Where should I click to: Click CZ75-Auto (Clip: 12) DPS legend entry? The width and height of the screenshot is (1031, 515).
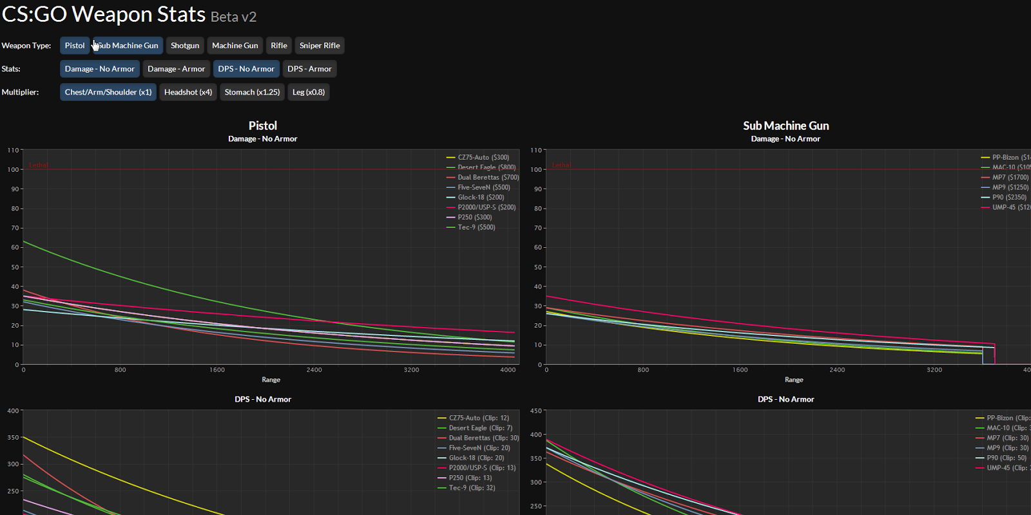[473, 418]
